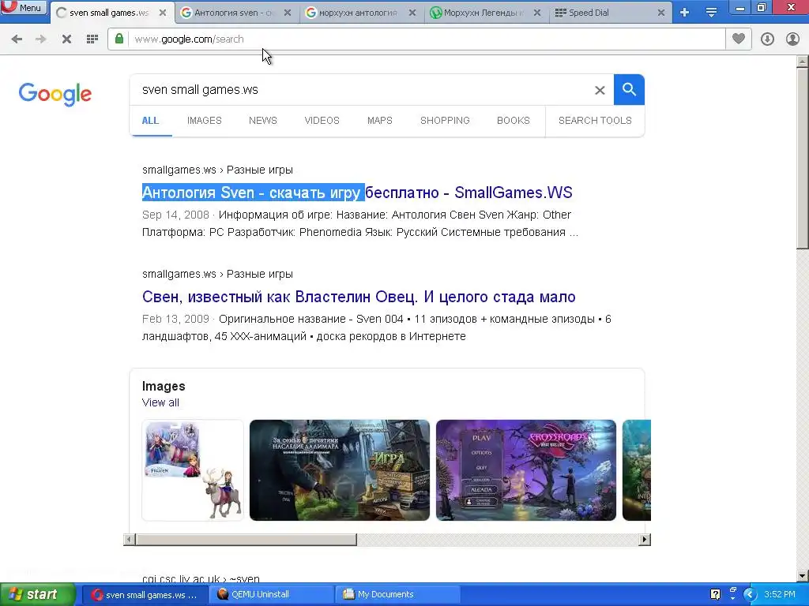Click the help question mark tray icon
The height and width of the screenshot is (606, 809).
coord(715,594)
